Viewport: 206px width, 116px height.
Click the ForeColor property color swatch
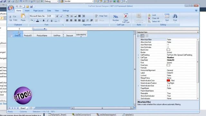(168, 65)
